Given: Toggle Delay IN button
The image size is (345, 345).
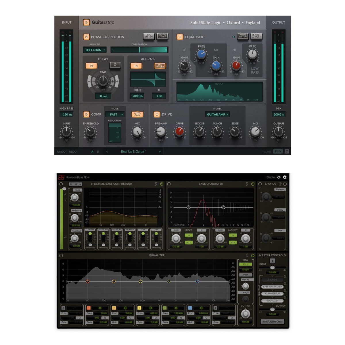Looking at the screenshot, I should (x=91, y=66).
